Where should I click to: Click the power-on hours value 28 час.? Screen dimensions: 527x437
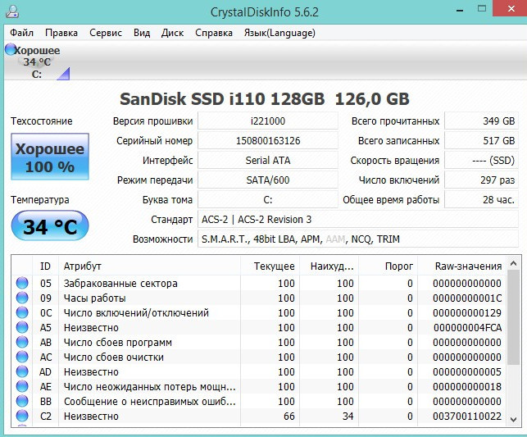(x=481, y=200)
